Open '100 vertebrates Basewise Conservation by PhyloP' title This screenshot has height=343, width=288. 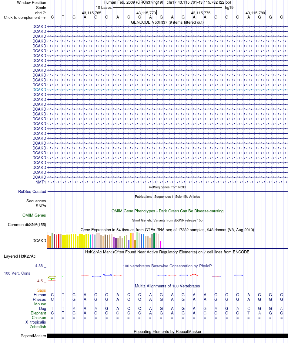(x=167, y=266)
